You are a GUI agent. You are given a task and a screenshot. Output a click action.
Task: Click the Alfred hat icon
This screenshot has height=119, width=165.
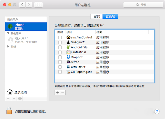68,62
